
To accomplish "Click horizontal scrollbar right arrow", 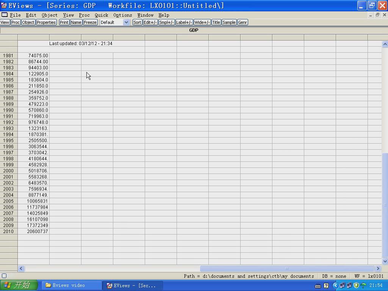I will tap(378, 268).
